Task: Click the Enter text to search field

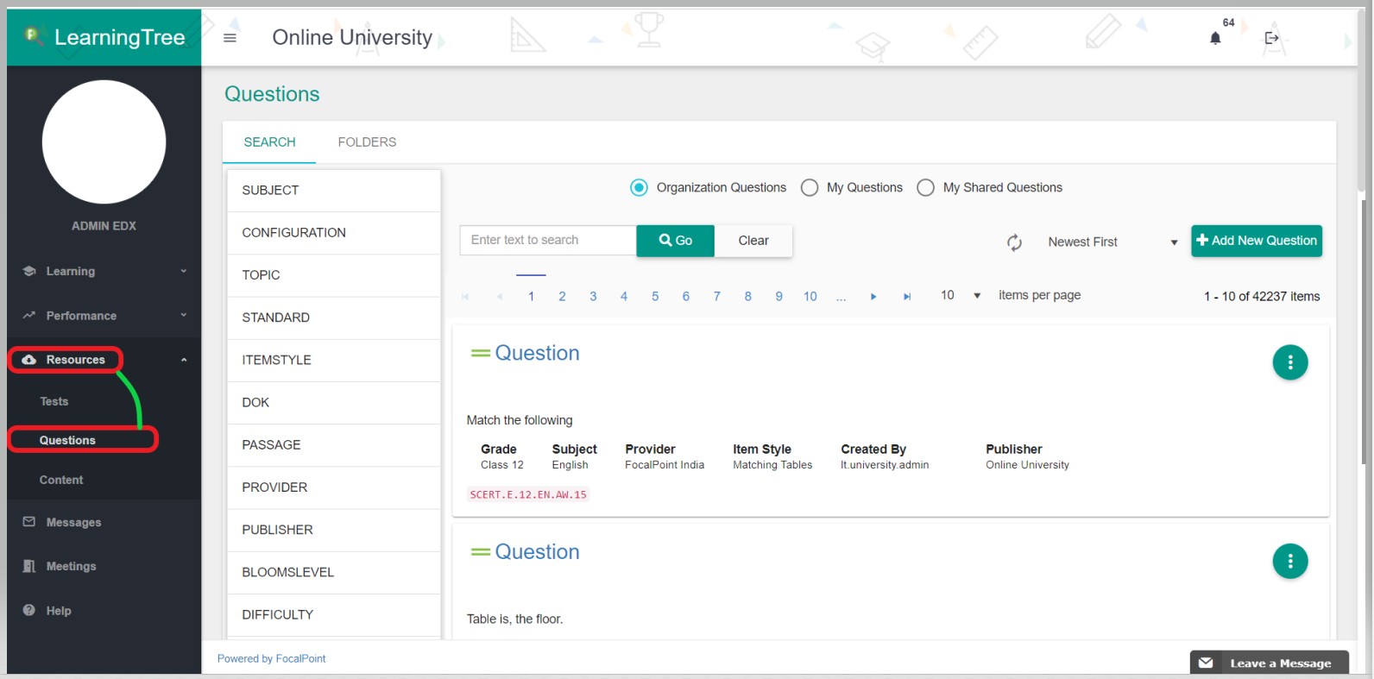Action: [x=548, y=241]
